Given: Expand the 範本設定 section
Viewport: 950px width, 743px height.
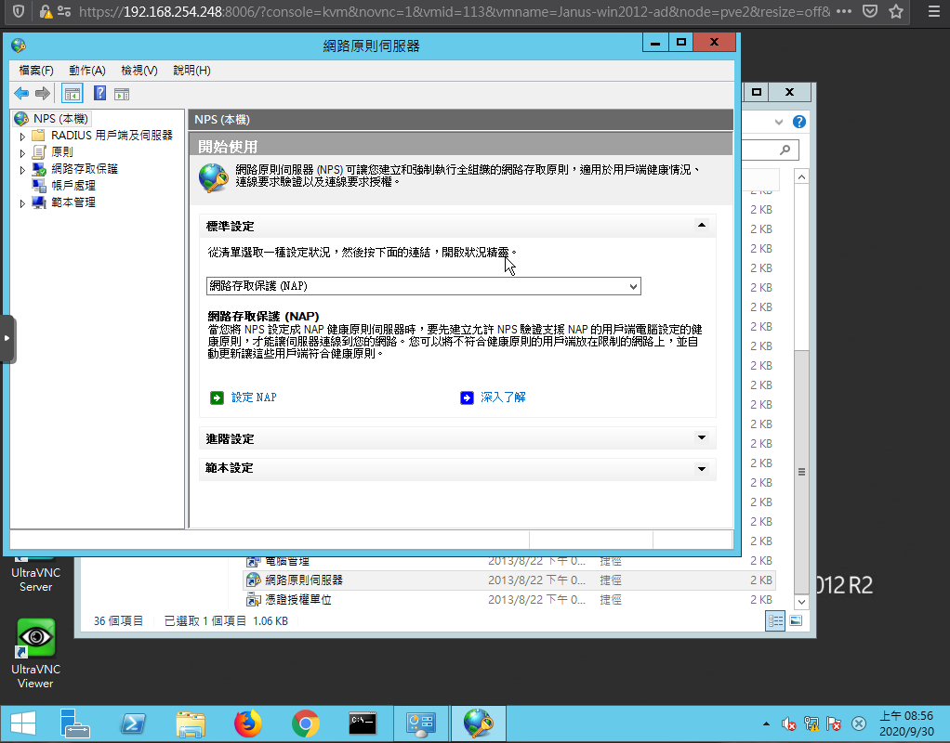Looking at the screenshot, I should (x=702, y=468).
